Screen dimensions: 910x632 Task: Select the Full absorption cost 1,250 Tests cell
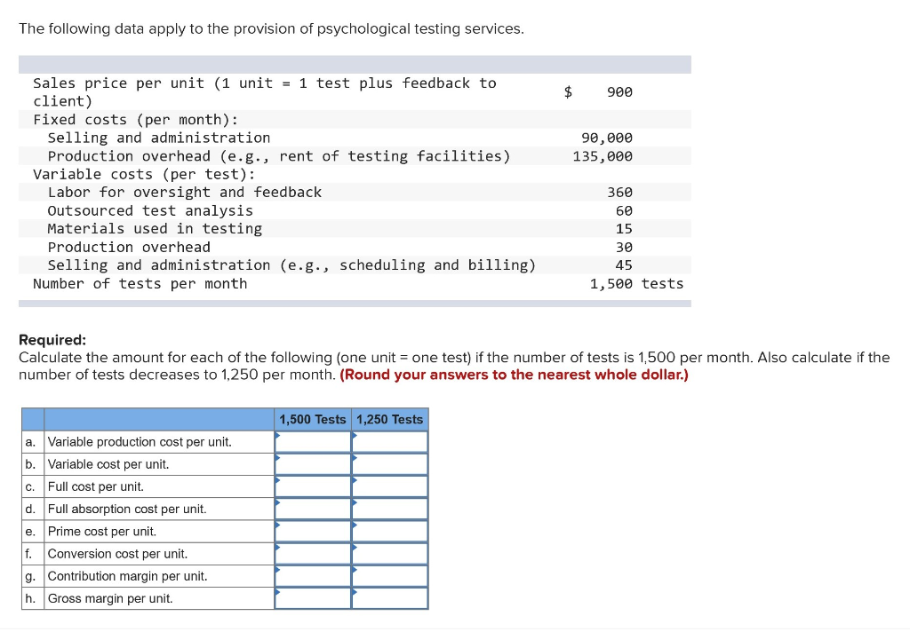pyautogui.click(x=389, y=509)
